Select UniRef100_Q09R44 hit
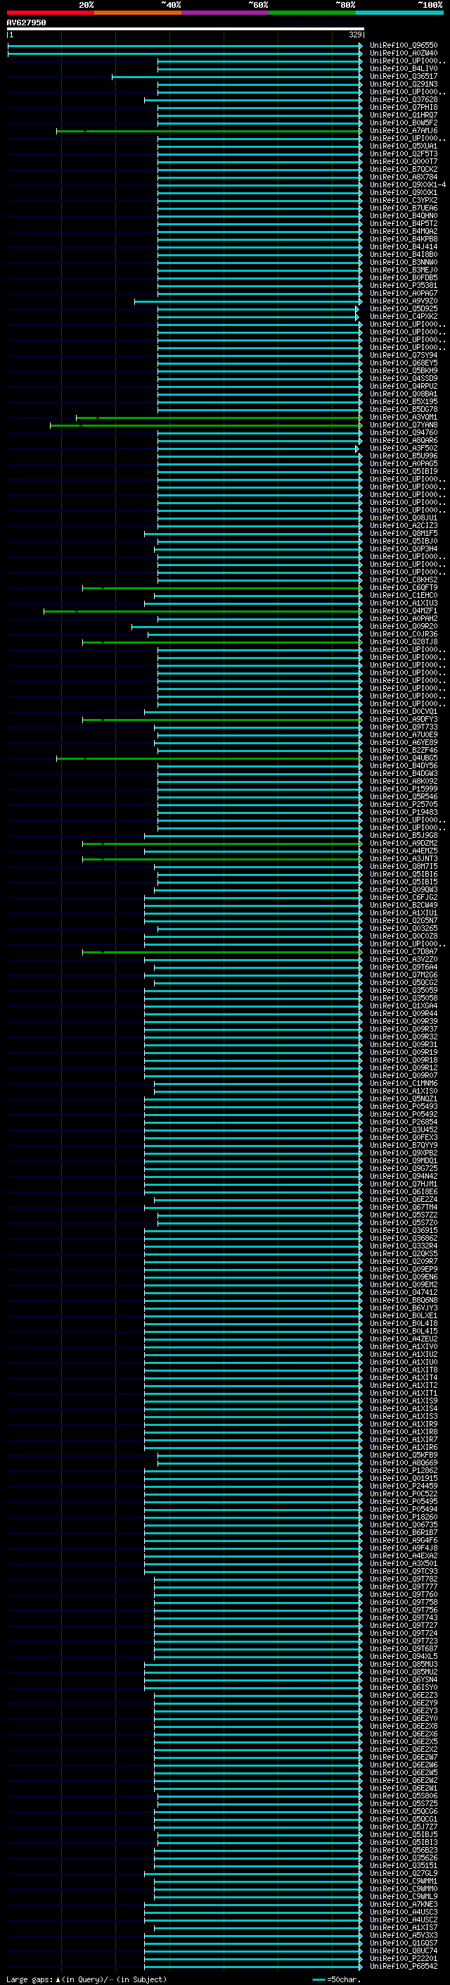 [x=404, y=1014]
